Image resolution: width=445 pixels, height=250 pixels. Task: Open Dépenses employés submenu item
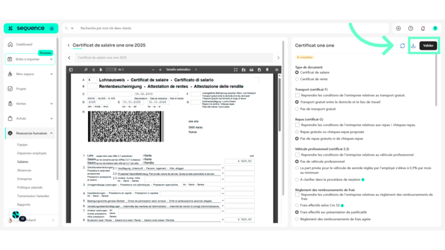[x=32, y=153]
